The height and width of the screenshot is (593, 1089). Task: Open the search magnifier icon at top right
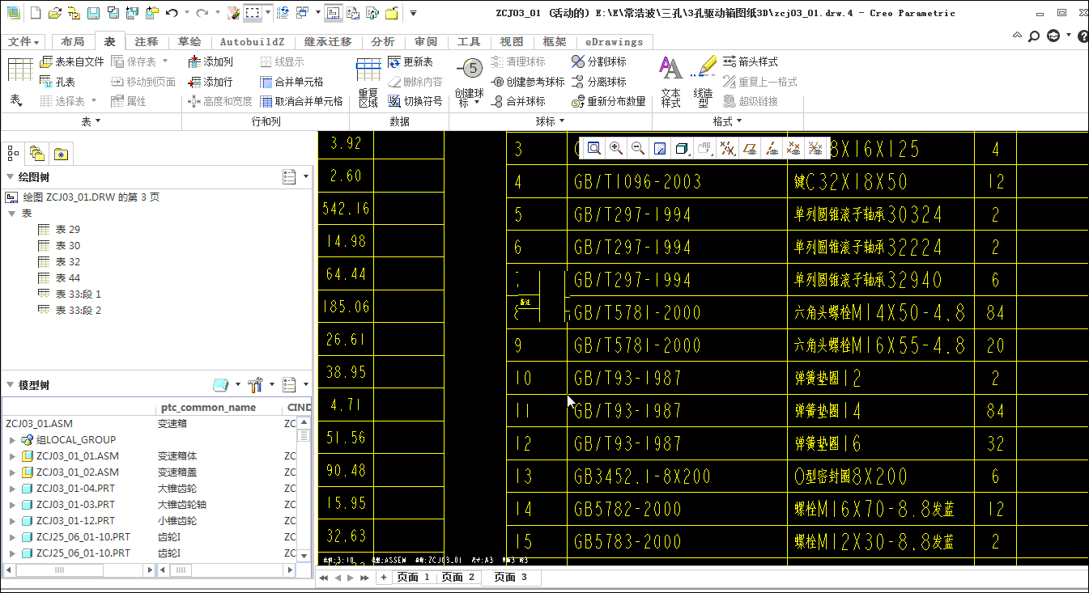pyautogui.click(x=1034, y=36)
